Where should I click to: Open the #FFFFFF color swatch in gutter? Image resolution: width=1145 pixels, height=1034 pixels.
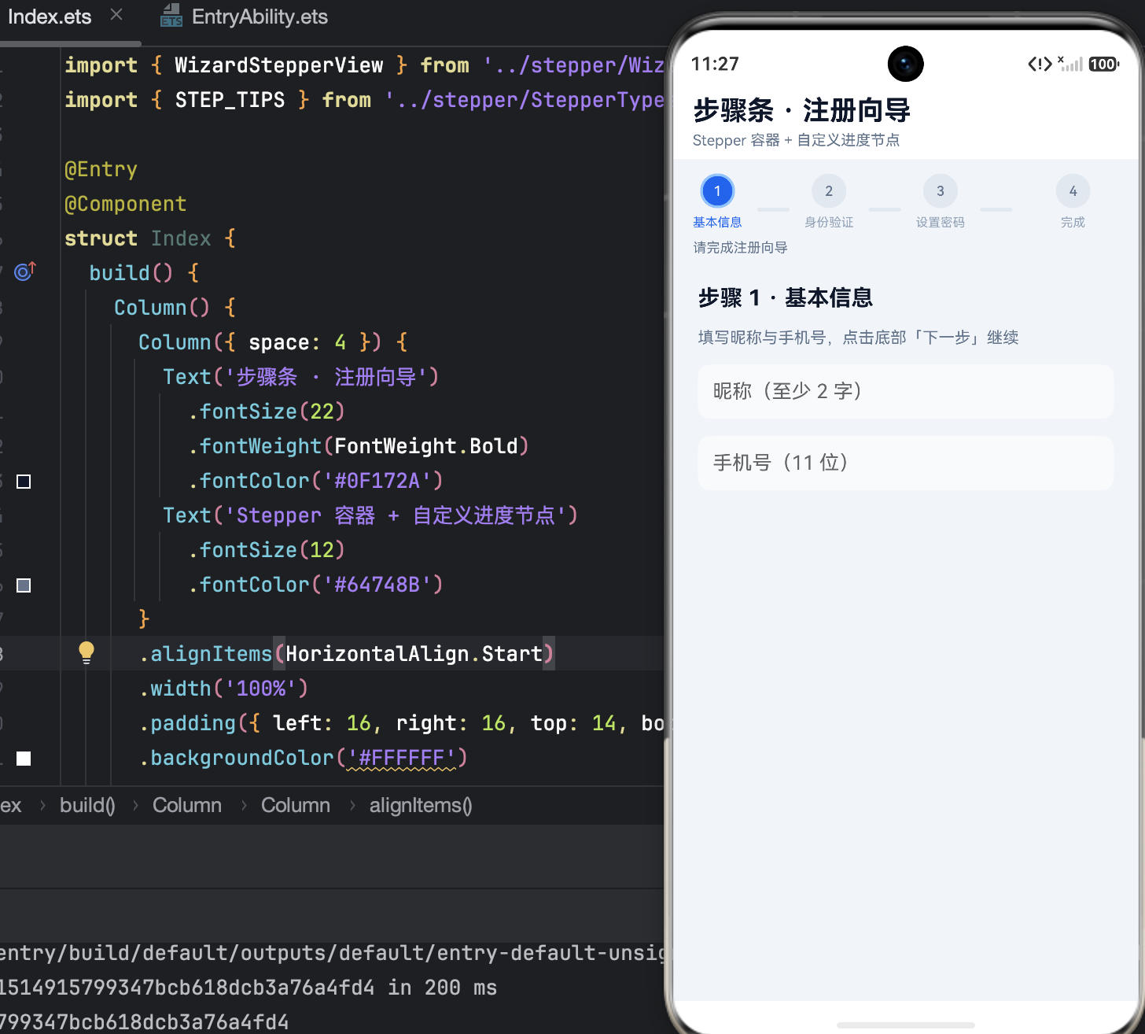coord(24,759)
